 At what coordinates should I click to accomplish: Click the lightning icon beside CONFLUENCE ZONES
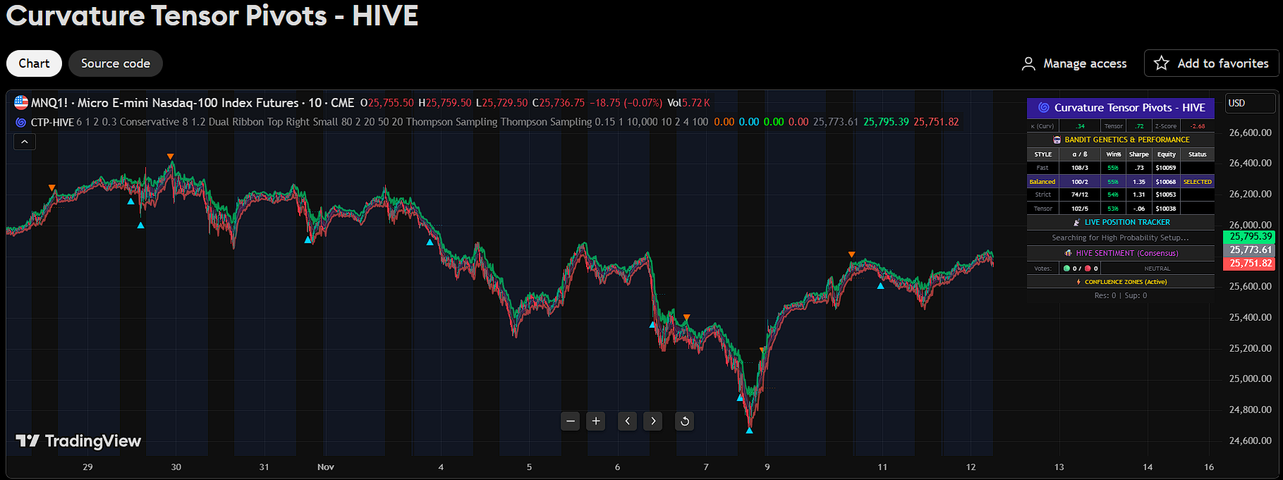(1078, 282)
